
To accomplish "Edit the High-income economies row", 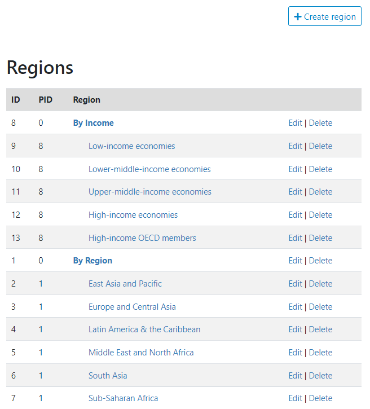I will click(x=295, y=215).
